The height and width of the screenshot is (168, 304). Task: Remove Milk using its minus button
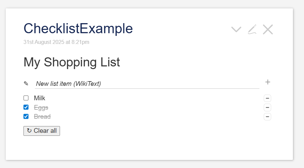[x=267, y=98]
